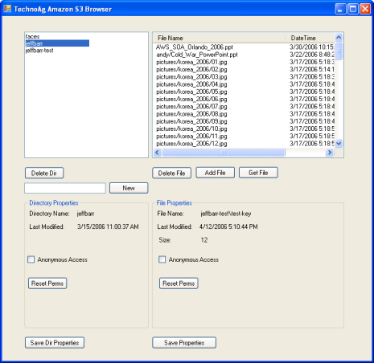The image size is (374, 363).
Task: Click the Get File button
Action: 258,173
